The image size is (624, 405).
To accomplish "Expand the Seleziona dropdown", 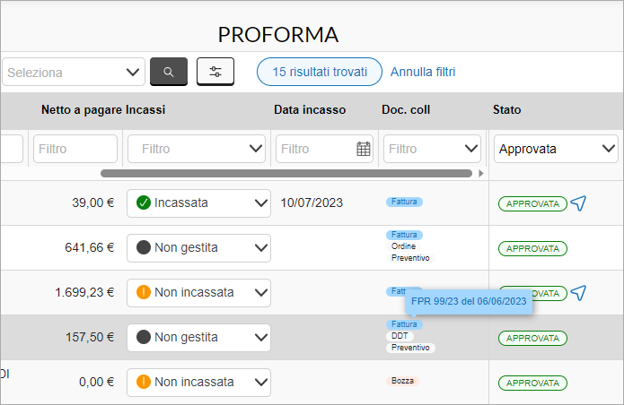I will click(74, 72).
